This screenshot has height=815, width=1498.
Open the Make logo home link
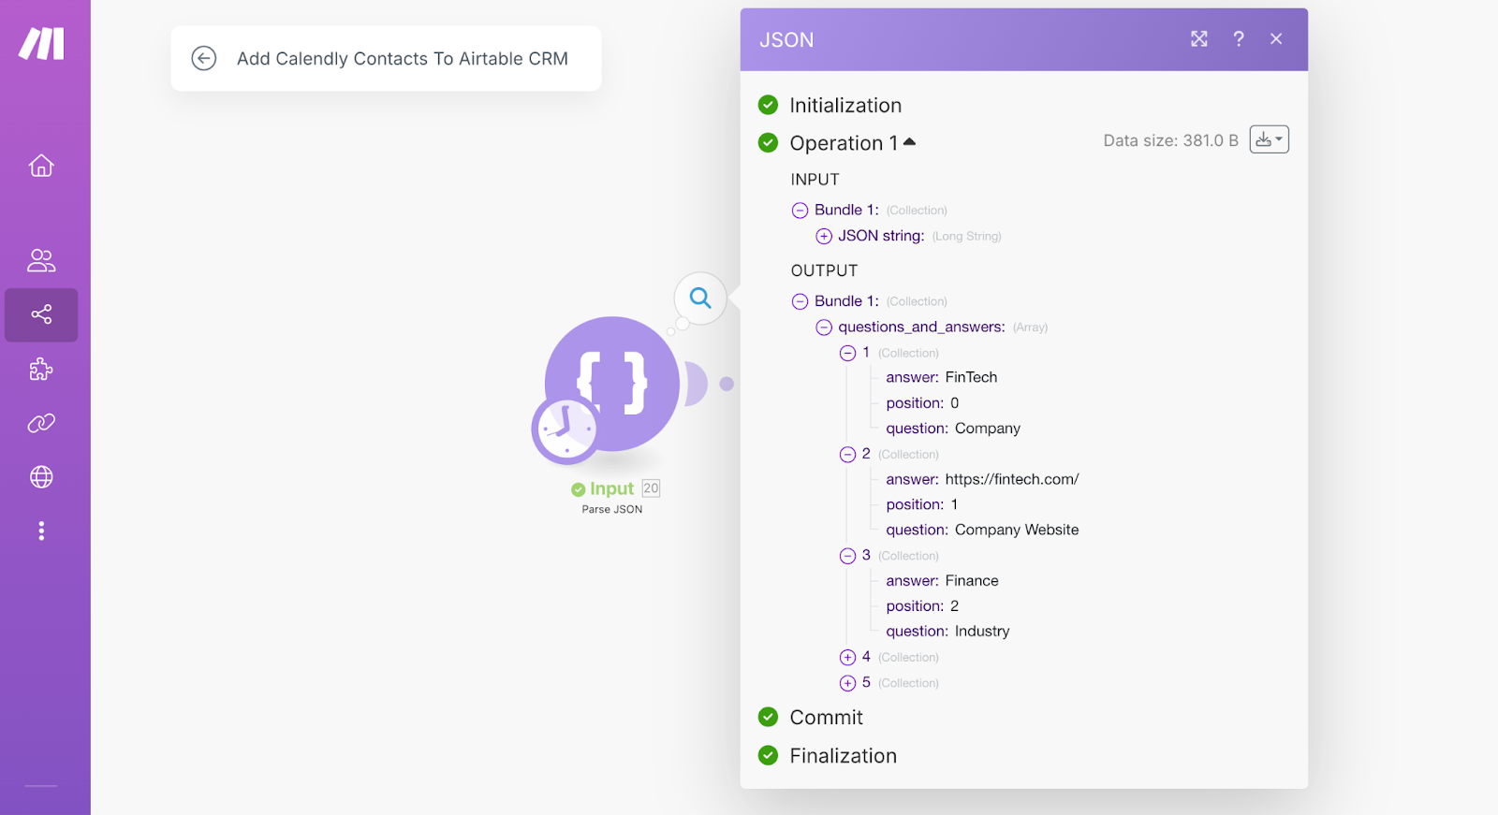[x=42, y=43]
